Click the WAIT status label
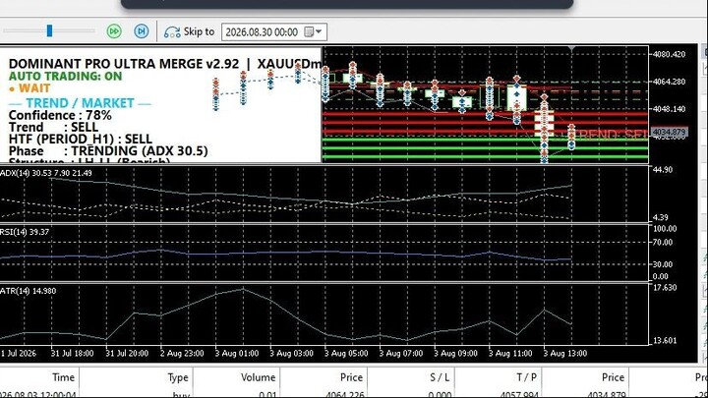 [29, 88]
